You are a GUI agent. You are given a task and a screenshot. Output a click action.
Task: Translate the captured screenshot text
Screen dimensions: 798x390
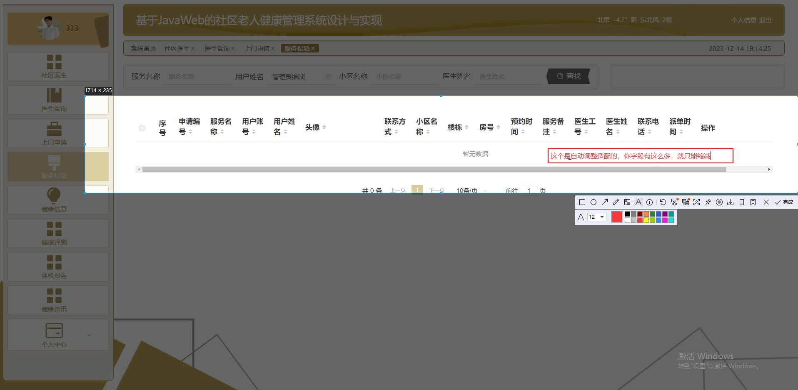tap(686, 202)
